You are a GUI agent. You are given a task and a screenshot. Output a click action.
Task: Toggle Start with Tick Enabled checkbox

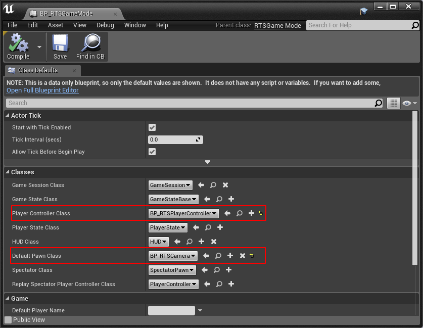coord(152,127)
